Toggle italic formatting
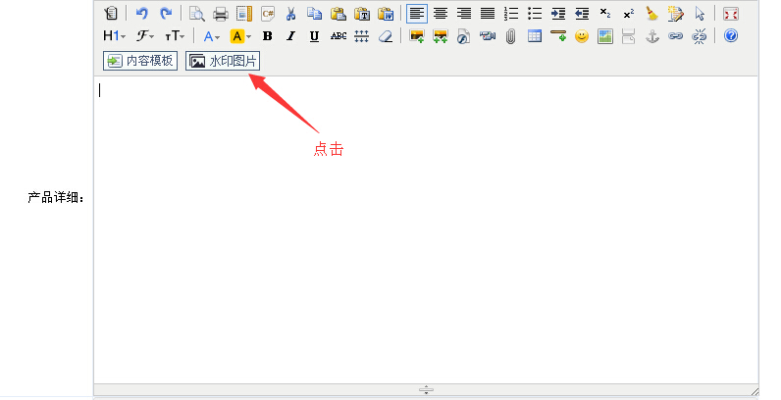This screenshot has width=781, height=400. (290, 36)
